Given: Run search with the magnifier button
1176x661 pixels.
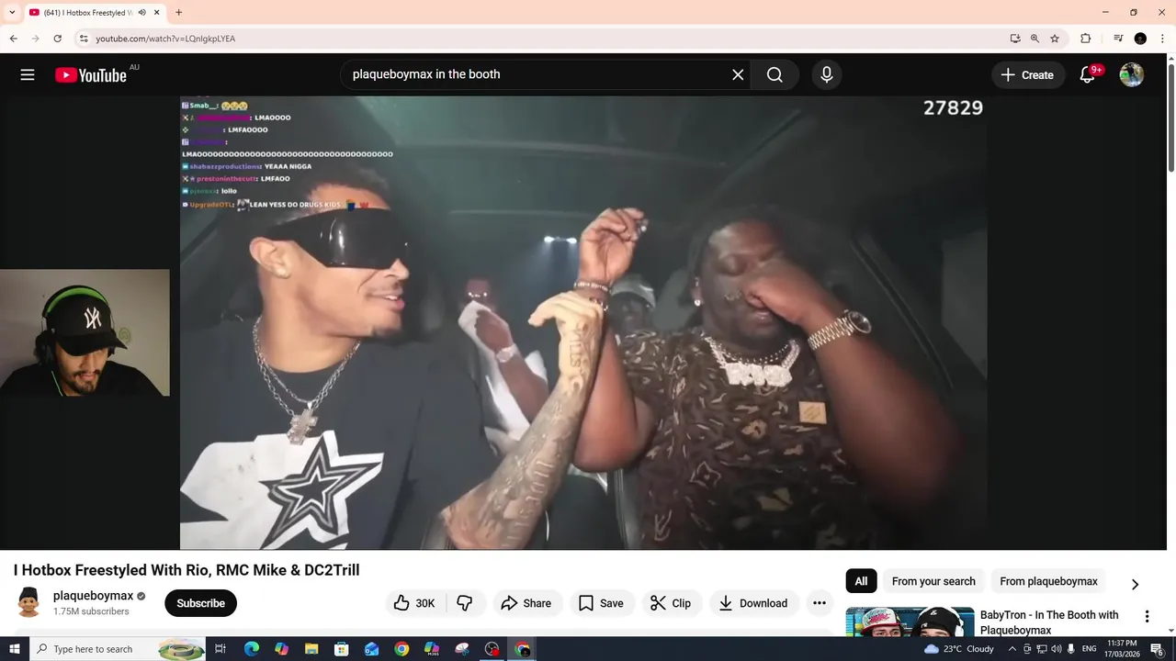Looking at the screenshot, I should pyautogui.click(x=775, y=74).
